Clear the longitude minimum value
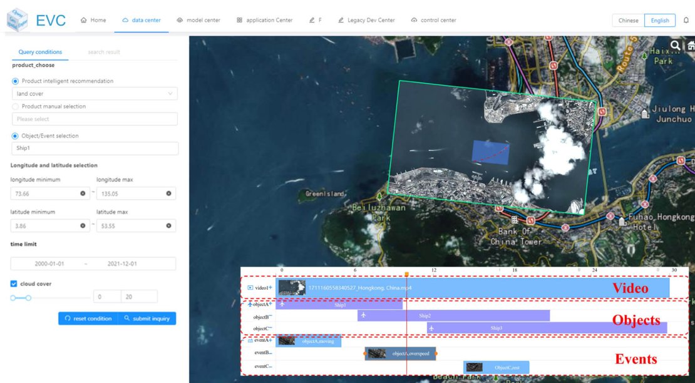Image resolution: width=695 pixels, height=383 pixels. point(83,194)
